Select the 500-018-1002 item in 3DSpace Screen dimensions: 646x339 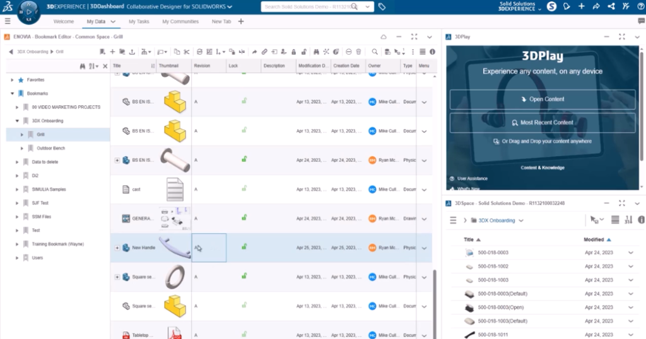pyautogui.click(x=493, y=266)
